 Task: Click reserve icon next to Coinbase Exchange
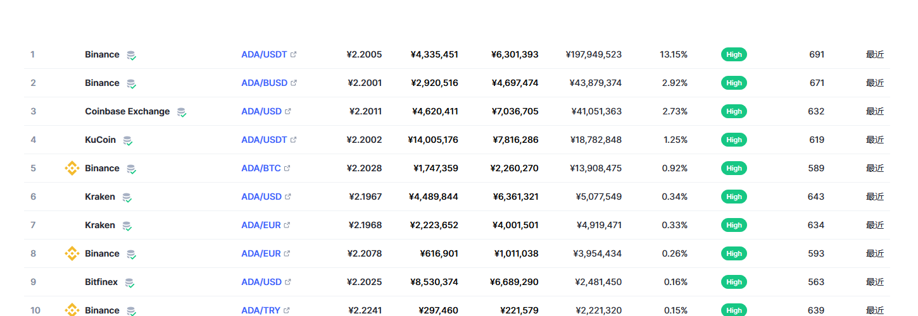182,112
